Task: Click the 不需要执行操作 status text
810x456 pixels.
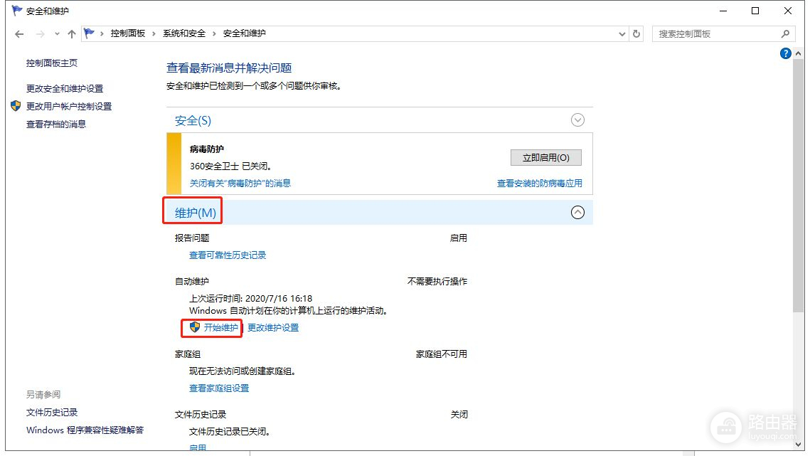Action: tap(437, 281)
